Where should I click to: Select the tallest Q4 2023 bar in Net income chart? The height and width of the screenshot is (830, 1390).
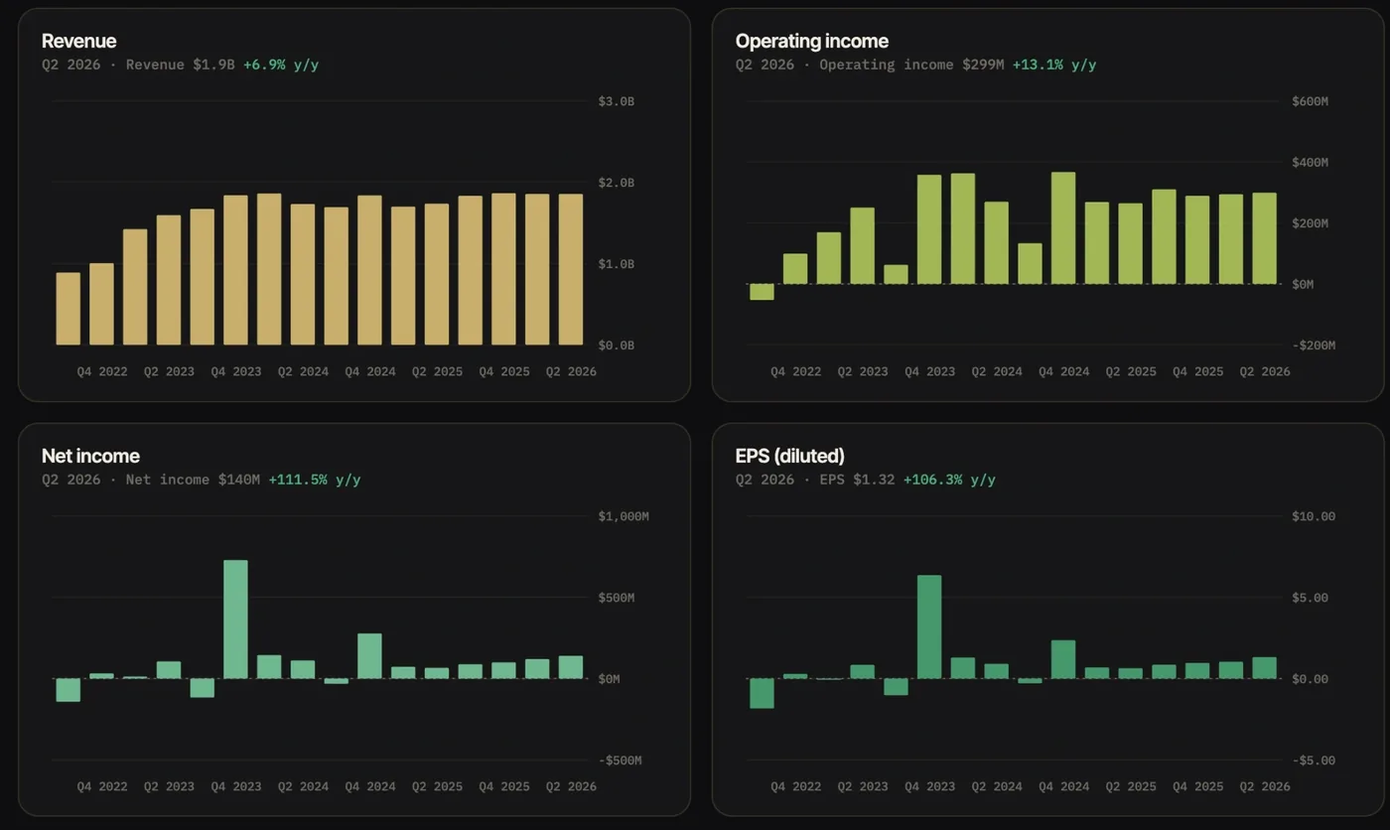coord(235,620)
